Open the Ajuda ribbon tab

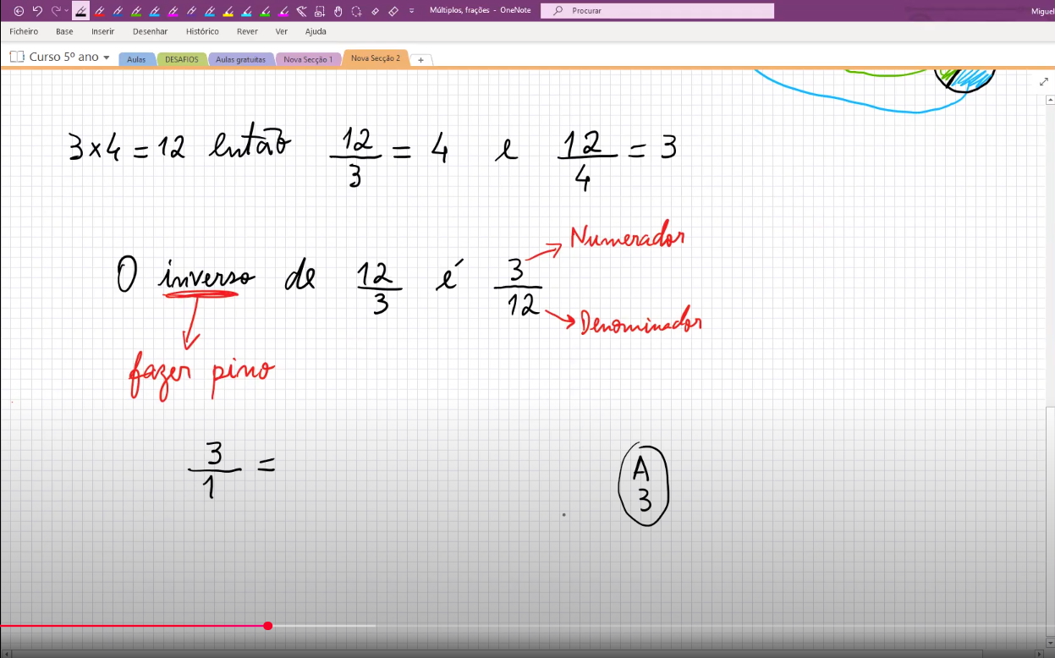pyautogui.click(x=316, y=31)
